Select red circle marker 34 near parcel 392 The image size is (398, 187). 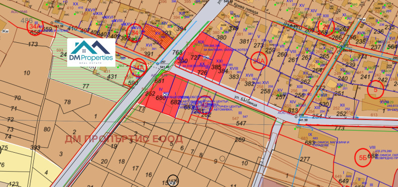tap(135, 33)
